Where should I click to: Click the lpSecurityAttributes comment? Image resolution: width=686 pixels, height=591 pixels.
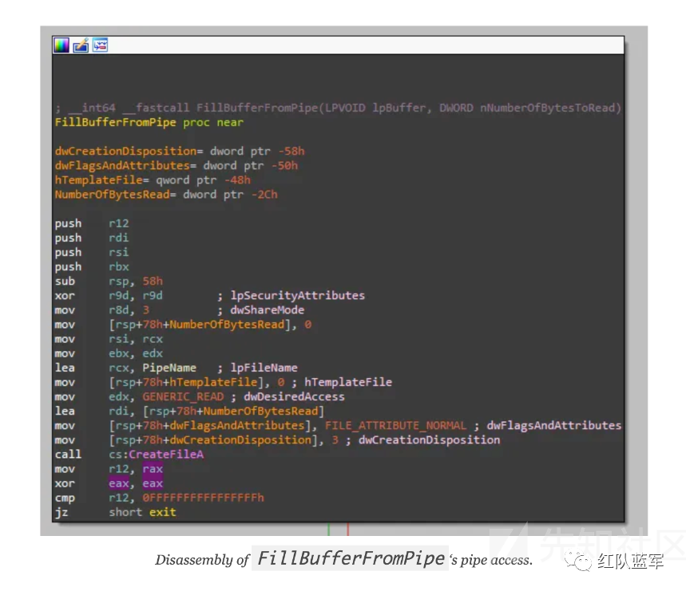(298, 295)
